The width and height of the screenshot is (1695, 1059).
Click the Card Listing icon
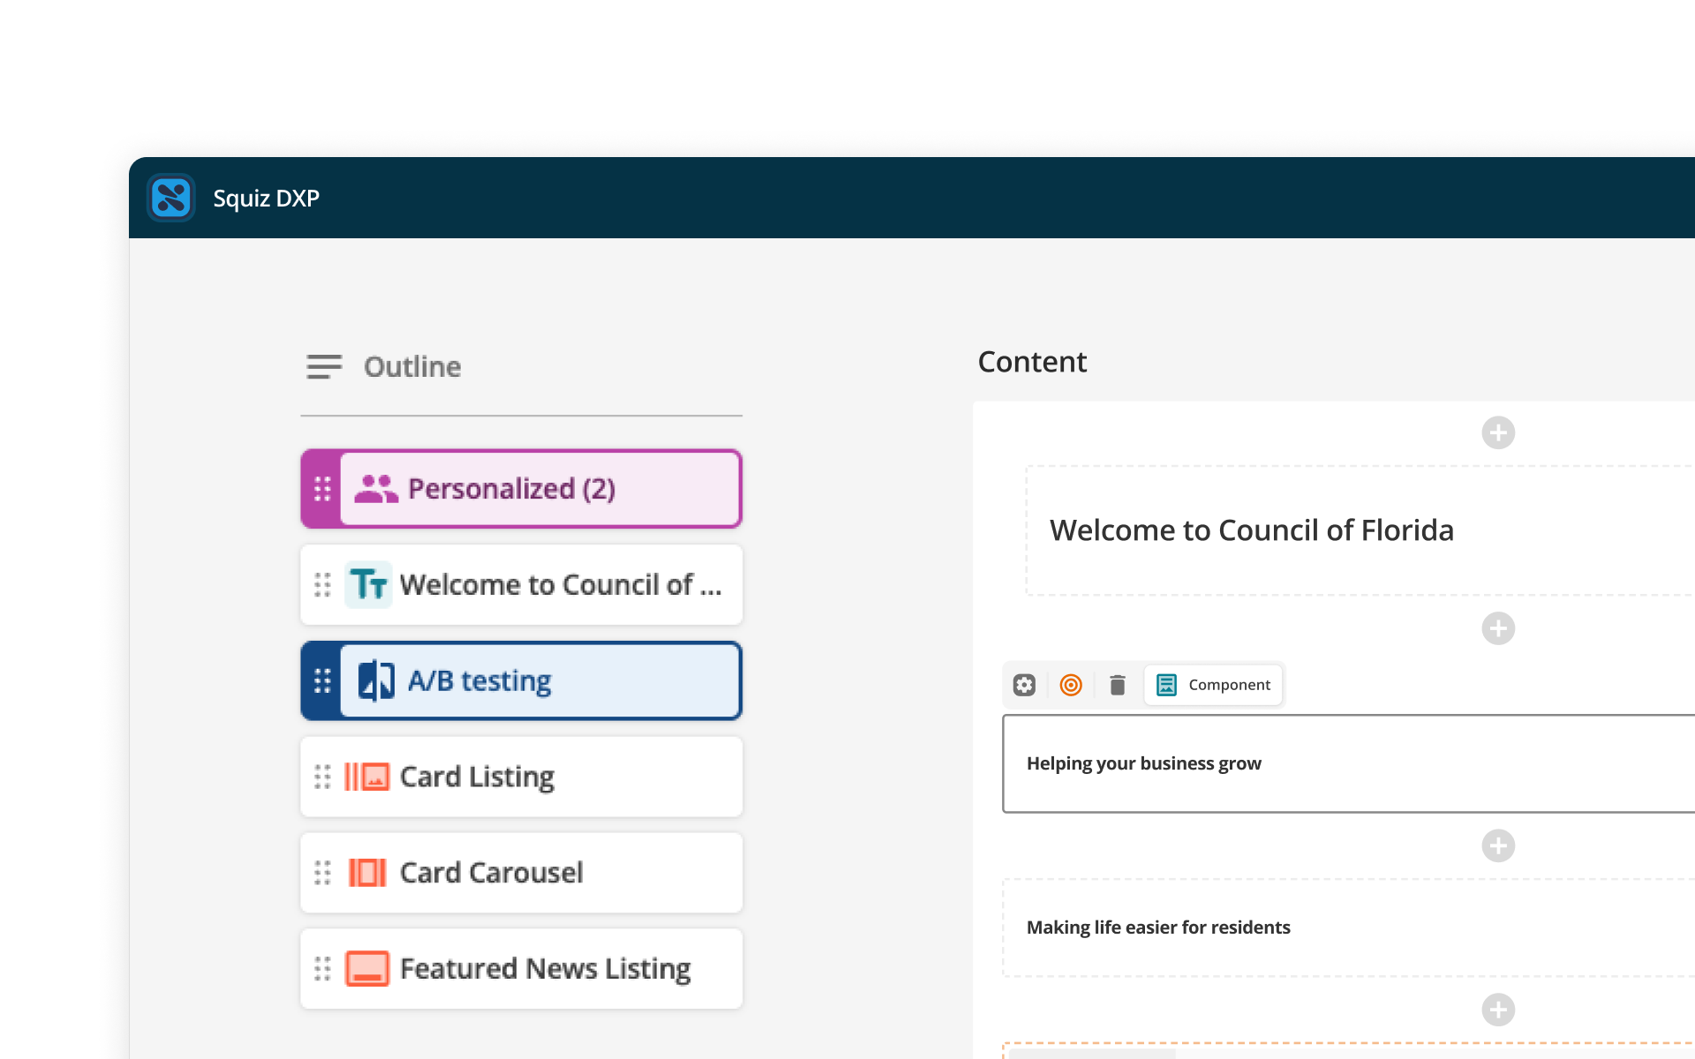pos(367,777)
